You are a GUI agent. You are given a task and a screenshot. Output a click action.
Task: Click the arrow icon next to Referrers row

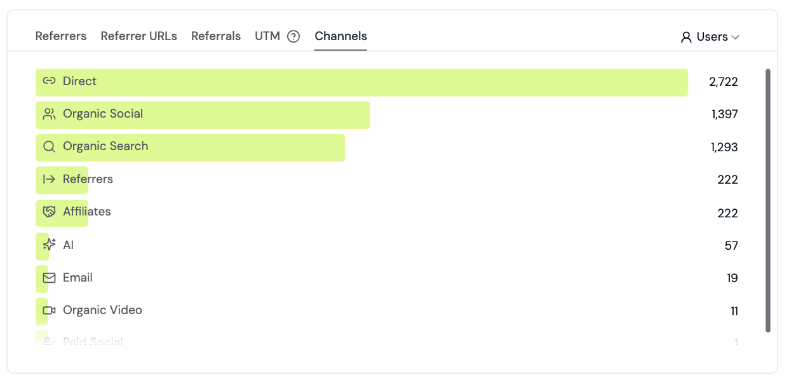pos(49,179)
